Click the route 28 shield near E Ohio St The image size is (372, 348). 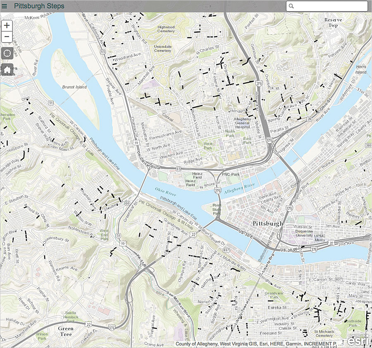coord(309,119)
